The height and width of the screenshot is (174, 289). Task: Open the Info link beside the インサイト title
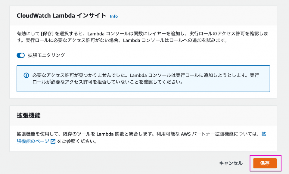click(114, 16)
